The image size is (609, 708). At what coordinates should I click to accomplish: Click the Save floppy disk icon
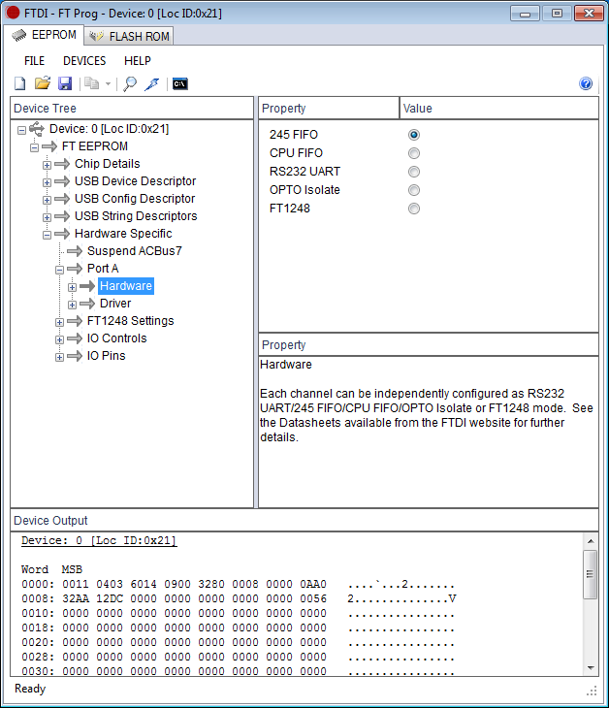(65, 83)
